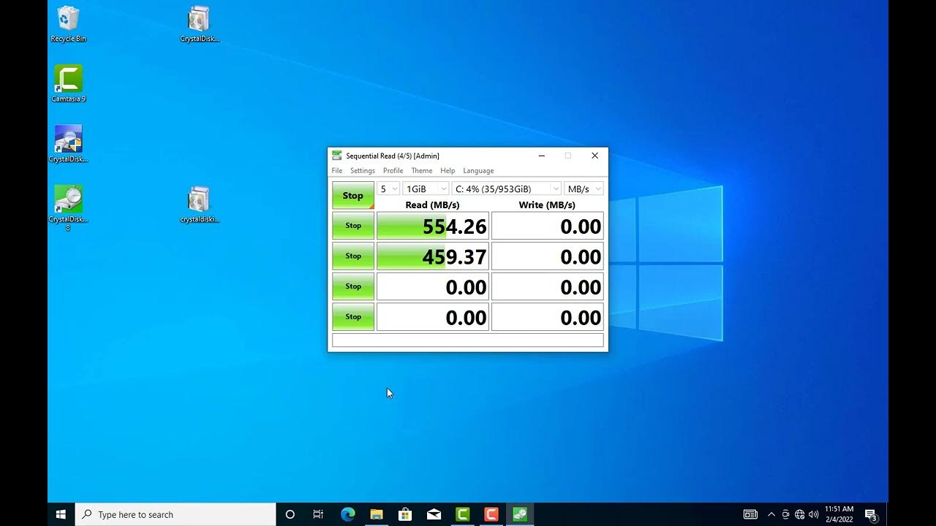Switch to the CrystalDiskMark taskbar icon
This screenshot has width=936, height=526.
[520, 514]
